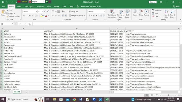The image size is (182, 102).
Task: Toggle Wrap Text
Action: [x=74, y=11]
